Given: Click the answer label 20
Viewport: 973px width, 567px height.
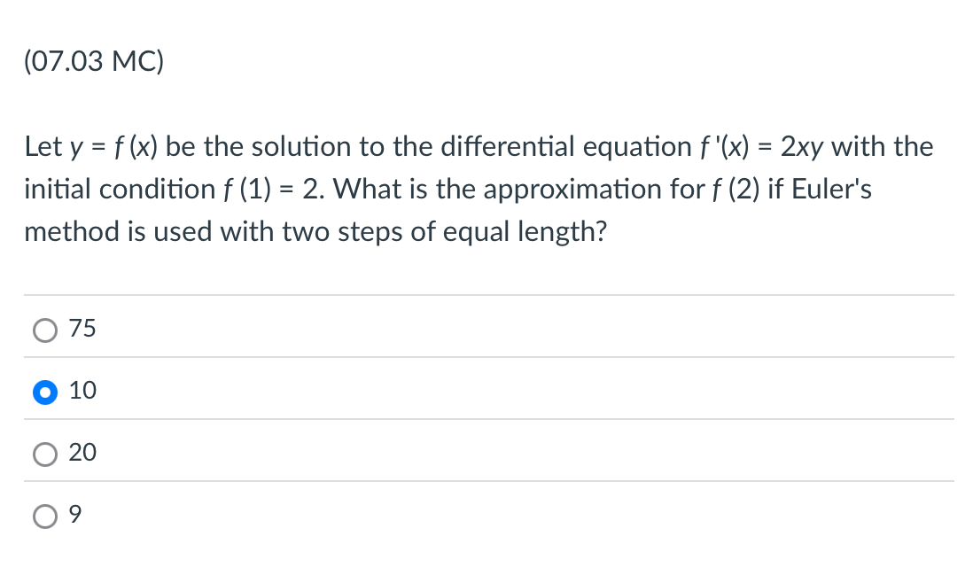Looking at the screenshot, I should (82, 453).
